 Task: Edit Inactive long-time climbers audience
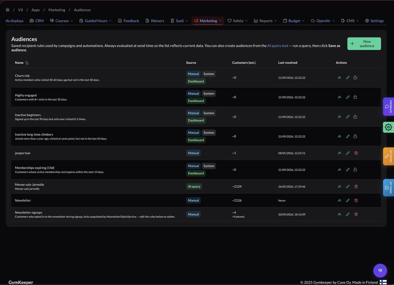[348, 136]
